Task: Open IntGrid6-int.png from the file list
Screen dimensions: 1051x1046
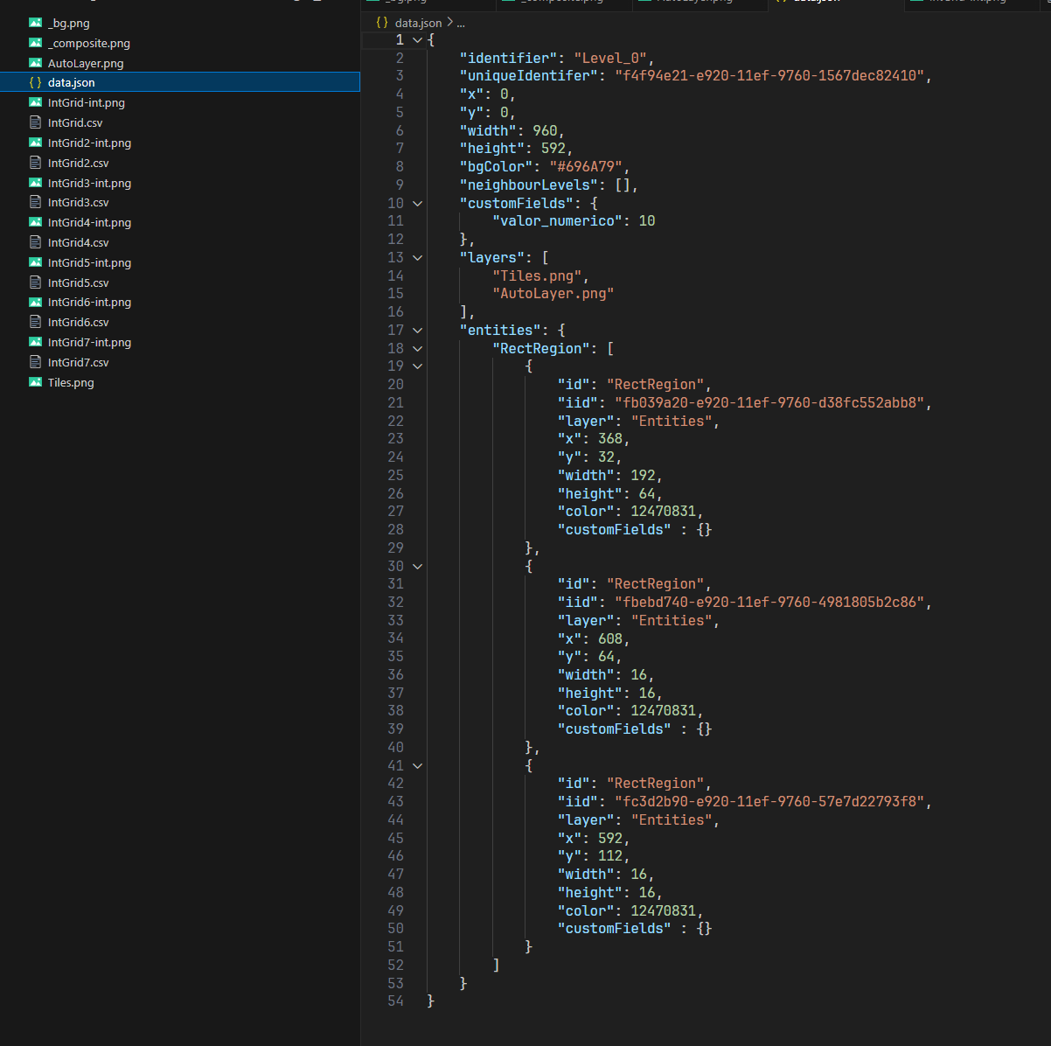Action: (x=89, y=302)
